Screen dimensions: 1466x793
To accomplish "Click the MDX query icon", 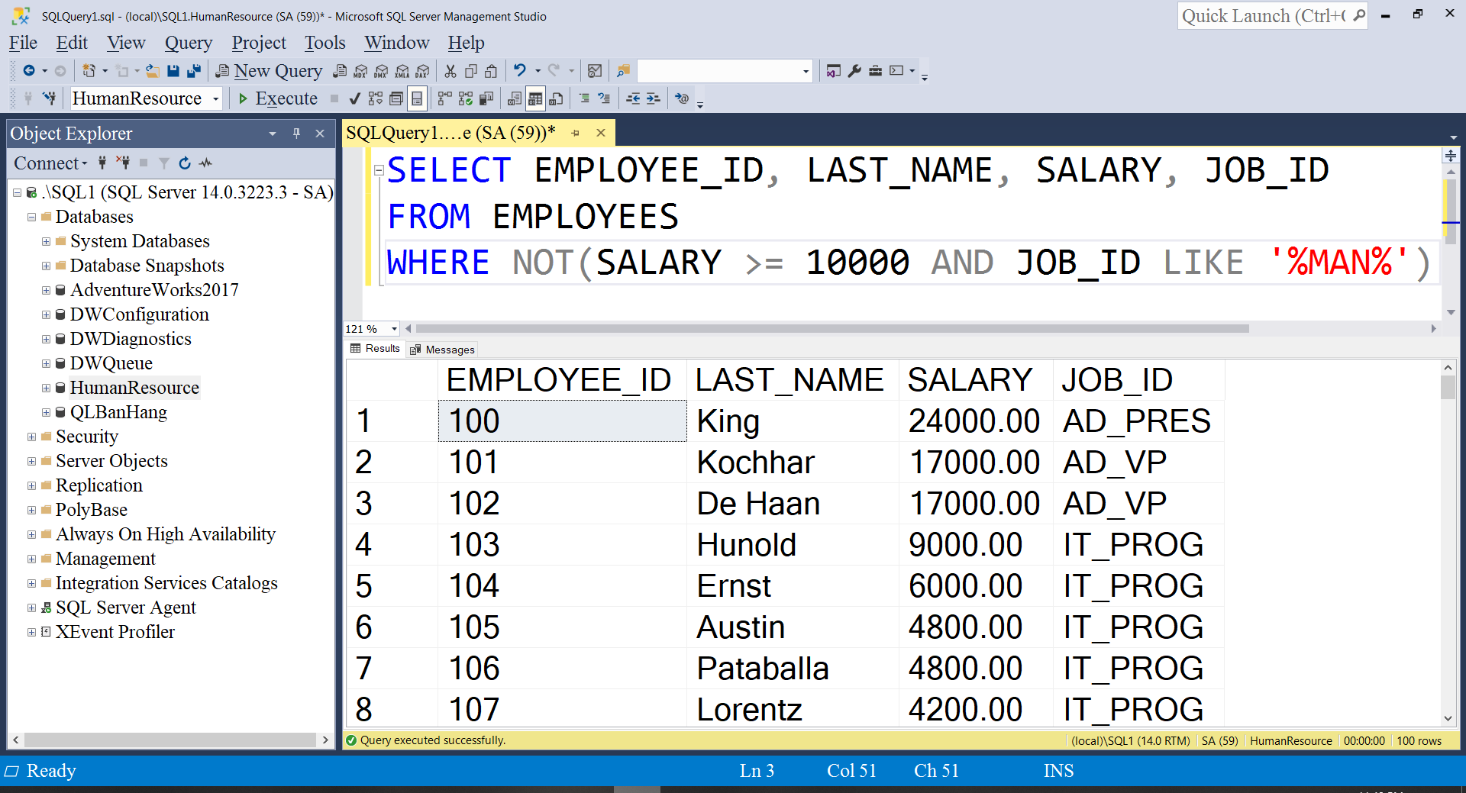I will click(x=360, y=71).
